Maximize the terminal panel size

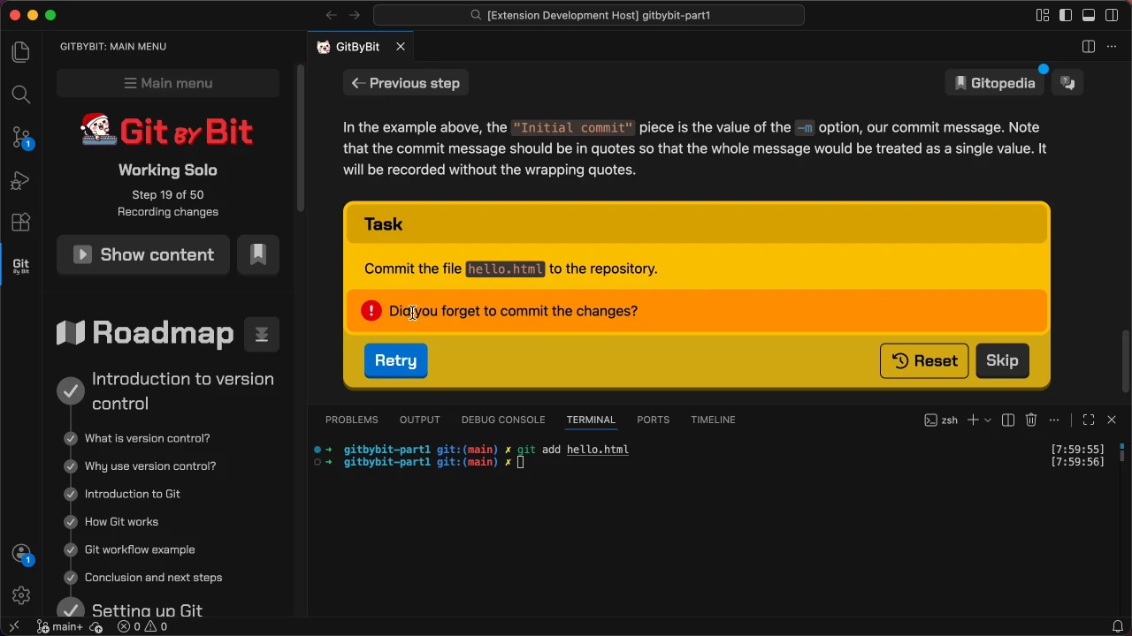[x=1089, y=420]
